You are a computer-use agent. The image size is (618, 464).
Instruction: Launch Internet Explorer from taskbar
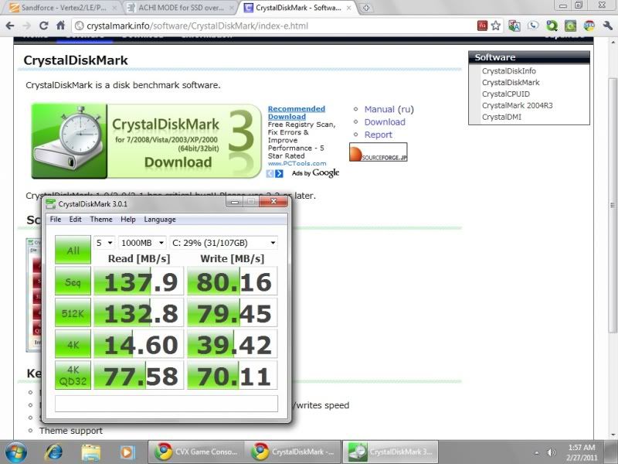[x=53, y=452]
